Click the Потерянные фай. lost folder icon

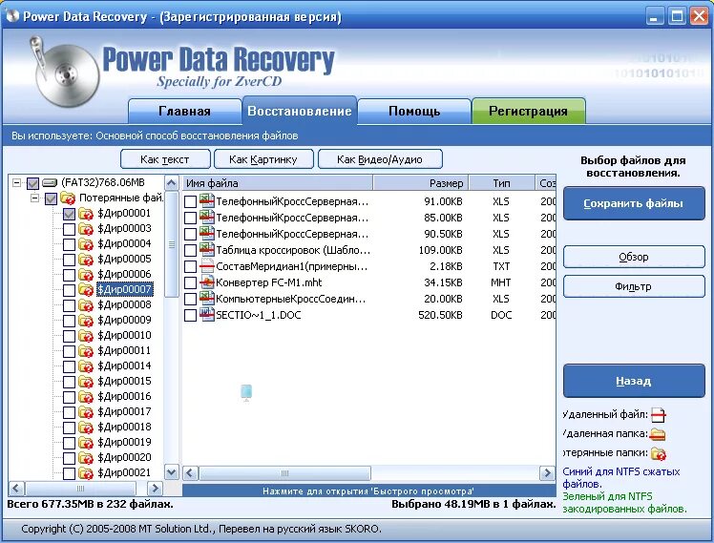68,198
